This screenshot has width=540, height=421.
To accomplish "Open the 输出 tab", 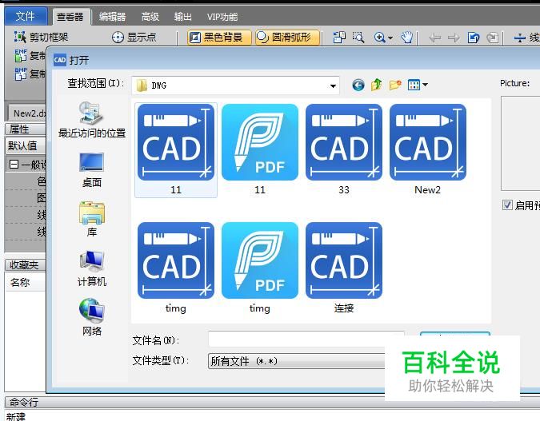I will [182, 17].
